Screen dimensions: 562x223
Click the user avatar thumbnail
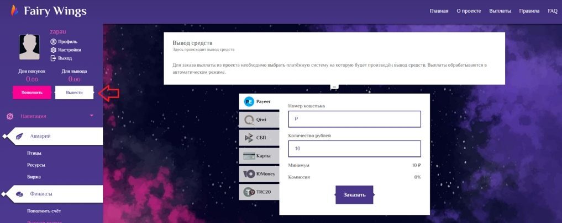click(29, 47)
